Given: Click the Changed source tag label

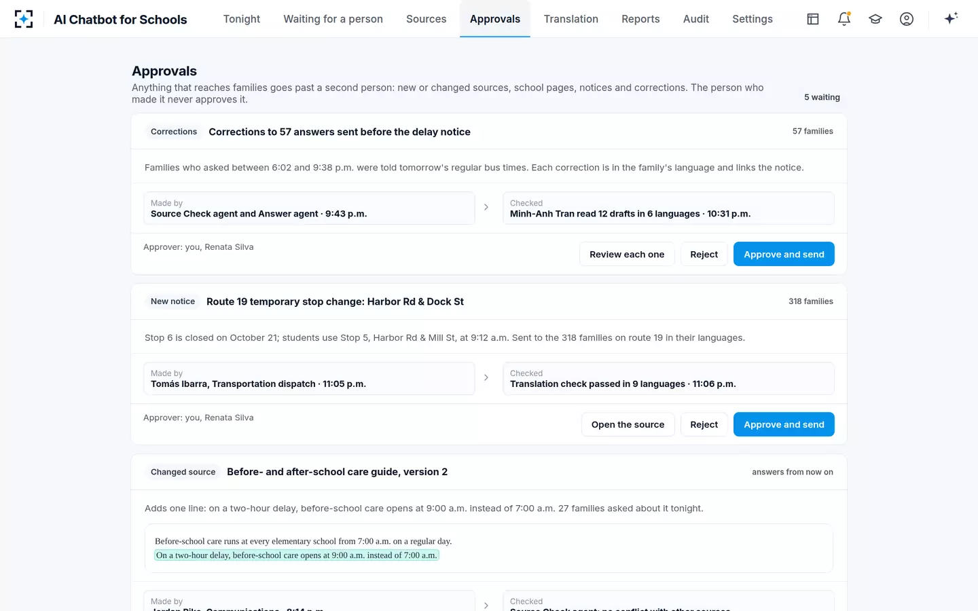Looking at the screenshot, I should (183, 472).
